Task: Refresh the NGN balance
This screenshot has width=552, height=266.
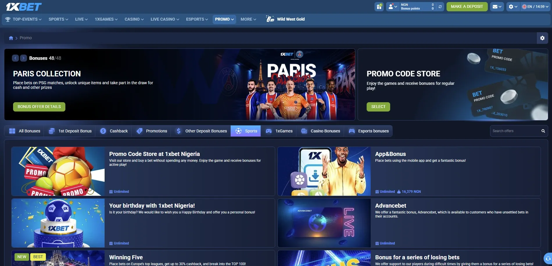Action: 440,7
